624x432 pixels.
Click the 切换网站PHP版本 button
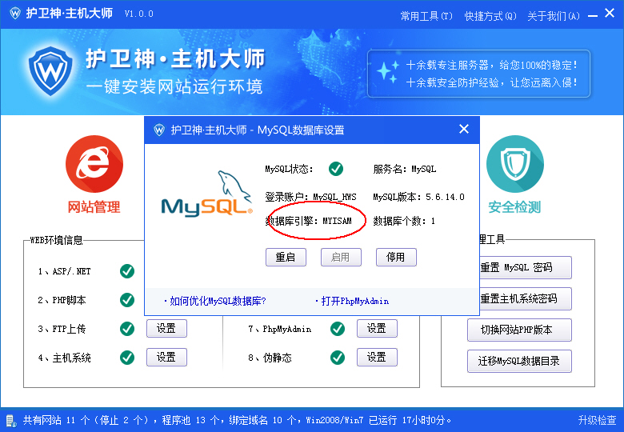point(519,330)
